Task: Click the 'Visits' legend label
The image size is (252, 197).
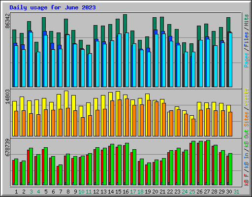Action: 247,97
